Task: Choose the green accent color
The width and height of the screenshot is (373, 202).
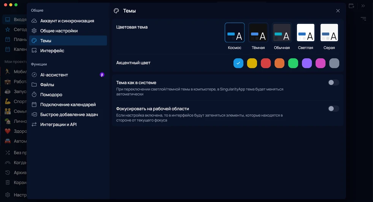Action: point(293,63)
